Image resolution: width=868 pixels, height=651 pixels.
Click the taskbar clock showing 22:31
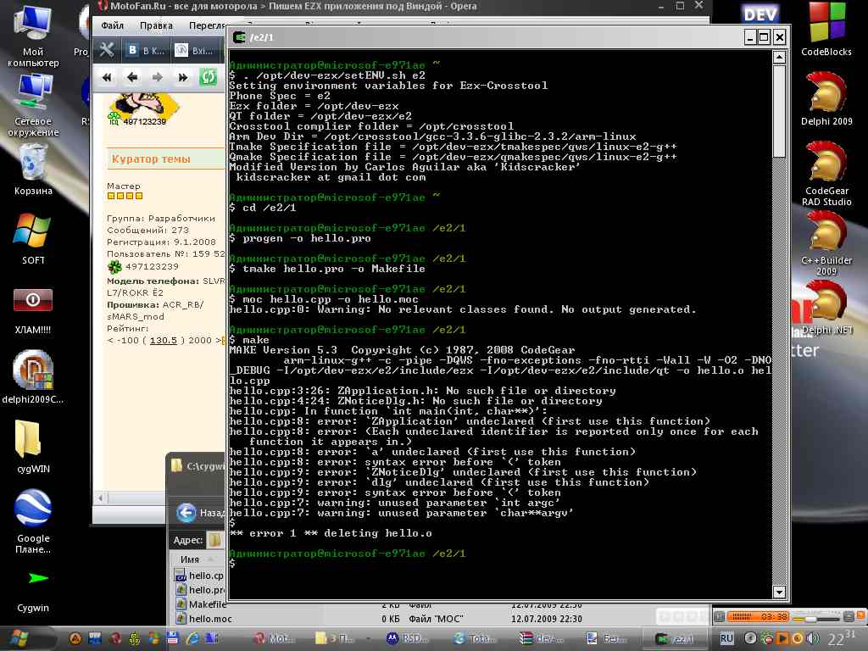(842, 638)
